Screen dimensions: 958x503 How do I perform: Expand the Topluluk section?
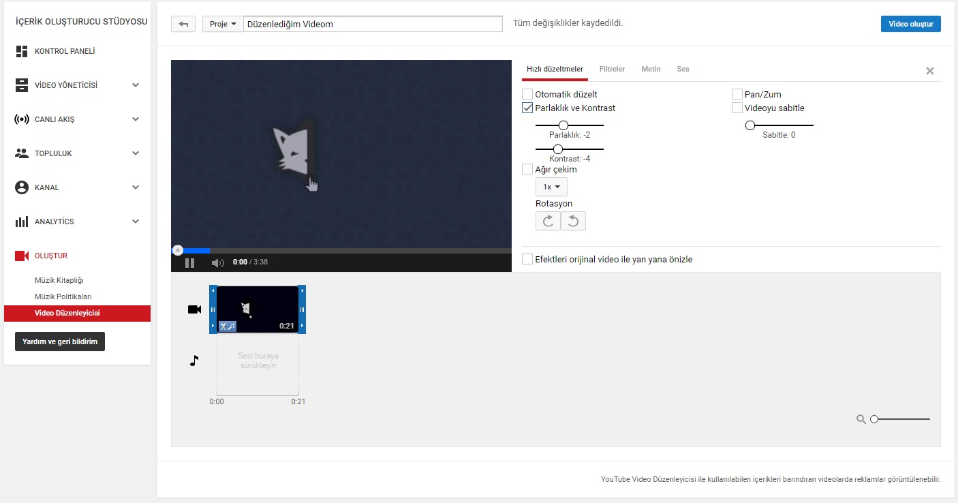(136, 153)
